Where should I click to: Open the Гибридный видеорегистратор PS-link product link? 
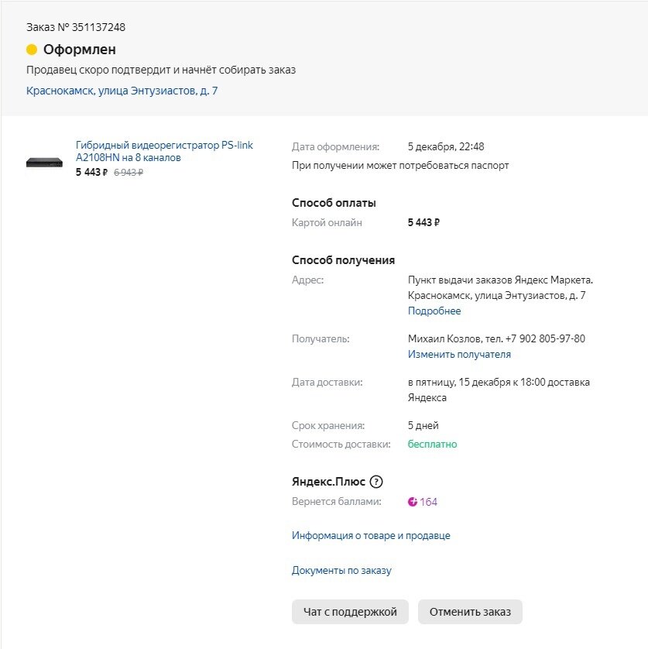click(164, 151)
